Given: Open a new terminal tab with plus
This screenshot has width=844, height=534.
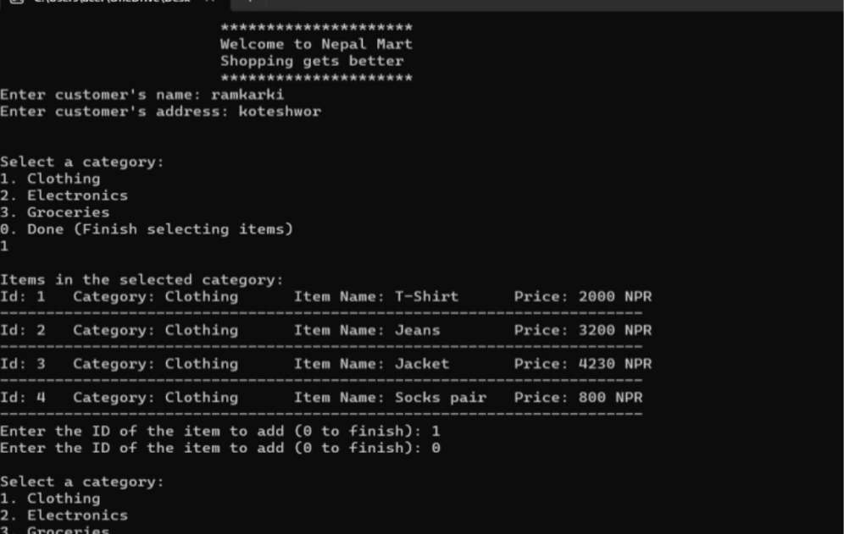Looking at the screenshot, I should point(249,3).
